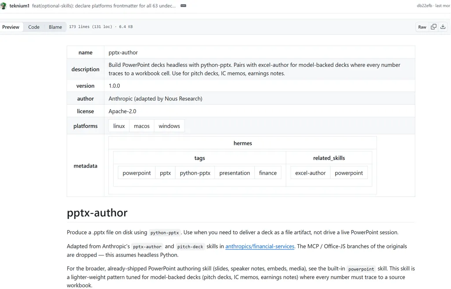Switch to the Code tab
The width and height of the screenshot is (451, 289).
pos(33,27)
